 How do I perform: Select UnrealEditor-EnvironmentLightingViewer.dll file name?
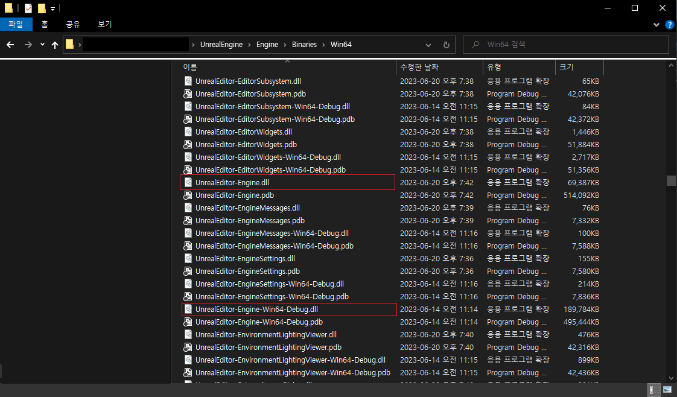[266, 334]
